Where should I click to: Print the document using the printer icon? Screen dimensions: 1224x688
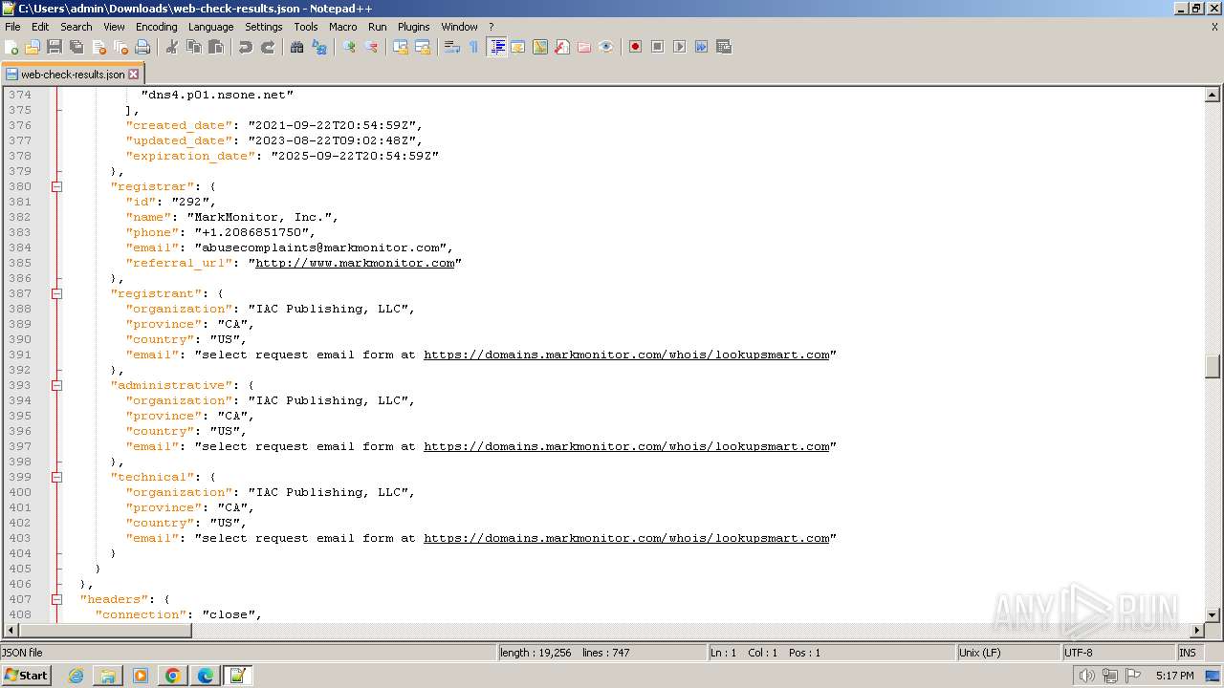click(x=142, y=47)
